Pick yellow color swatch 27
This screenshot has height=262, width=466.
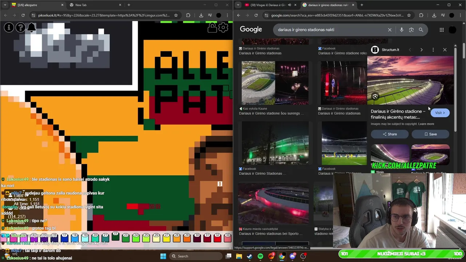pyautogui.click(x=166, y=238)
